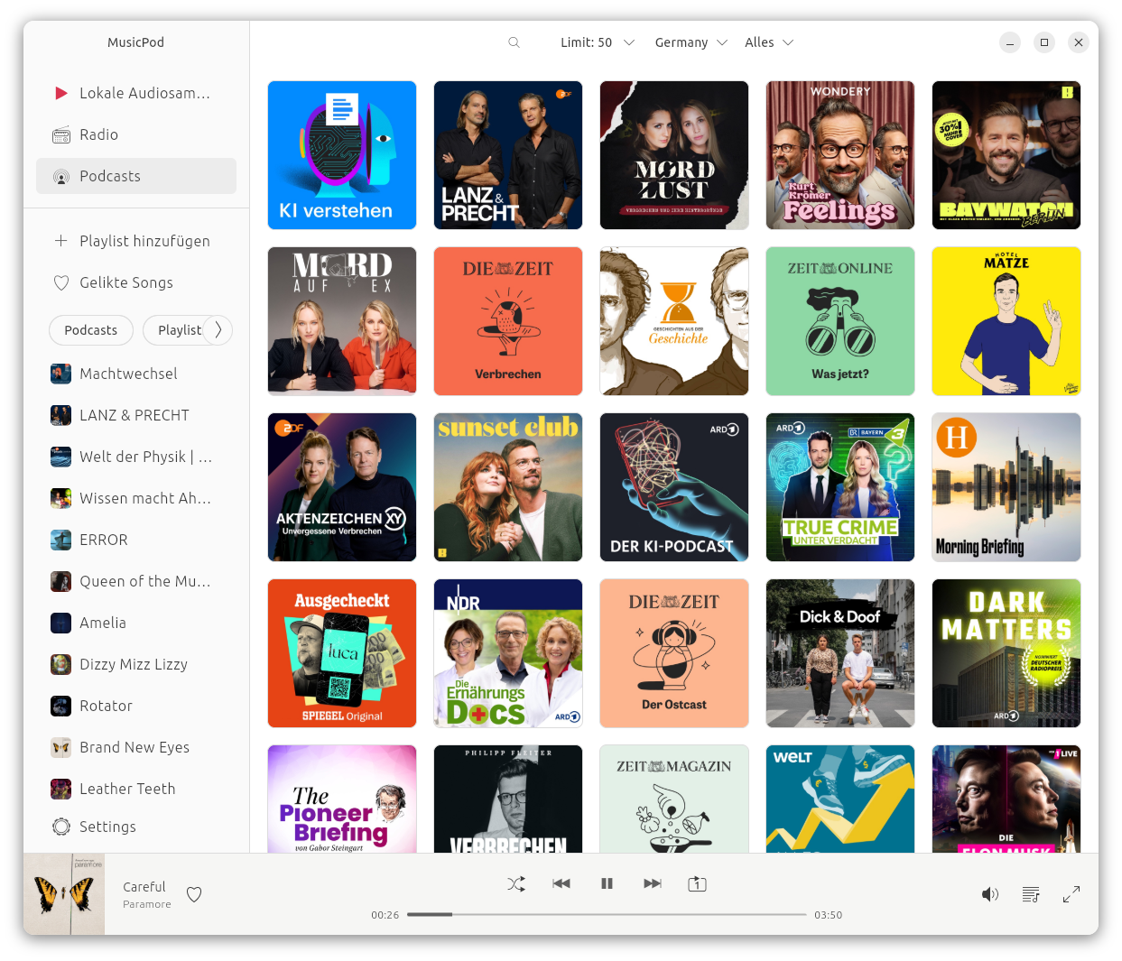Open Rotator in sidebar list
Viewport: 1122px width, 961px height.
(x=136, y=706)
